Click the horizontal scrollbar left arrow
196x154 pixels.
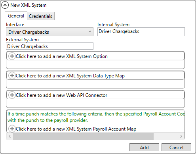[10, 136]
